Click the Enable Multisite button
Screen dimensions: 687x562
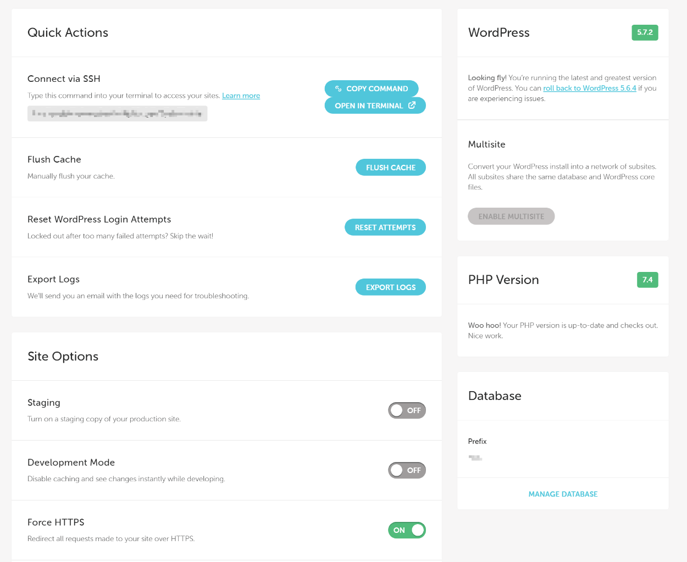[511, 216]
